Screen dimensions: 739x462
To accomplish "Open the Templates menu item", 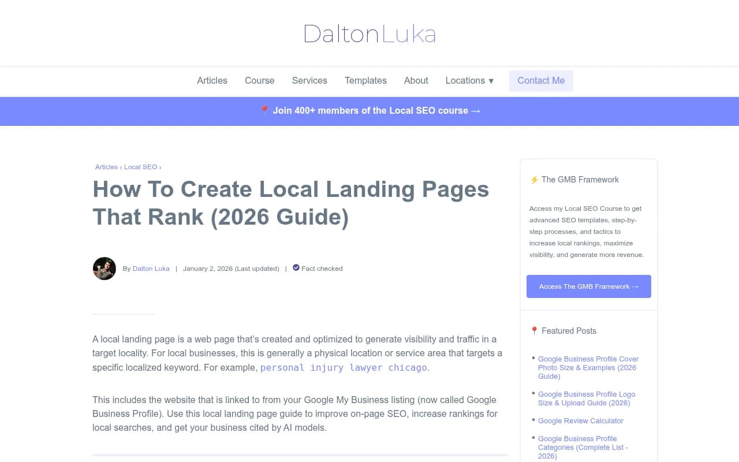I will tap(365, 81).
